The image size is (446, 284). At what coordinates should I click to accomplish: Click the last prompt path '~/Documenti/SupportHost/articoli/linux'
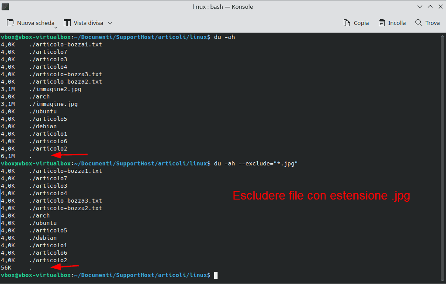pyautogui.click(x=141, y=275)
